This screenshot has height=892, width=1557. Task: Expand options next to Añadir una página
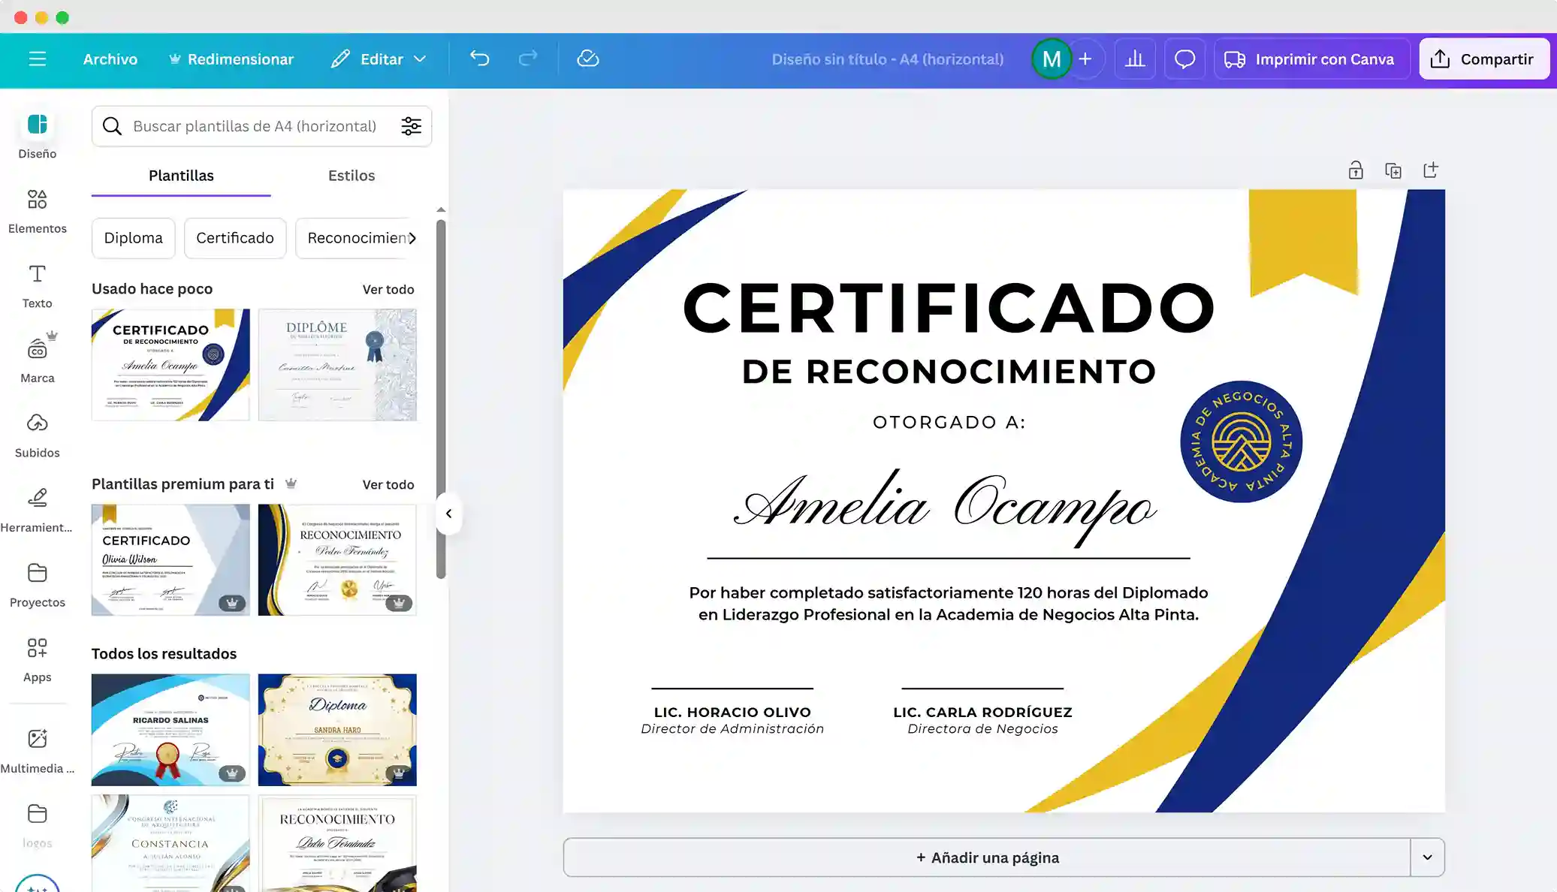pos(1427,857)
